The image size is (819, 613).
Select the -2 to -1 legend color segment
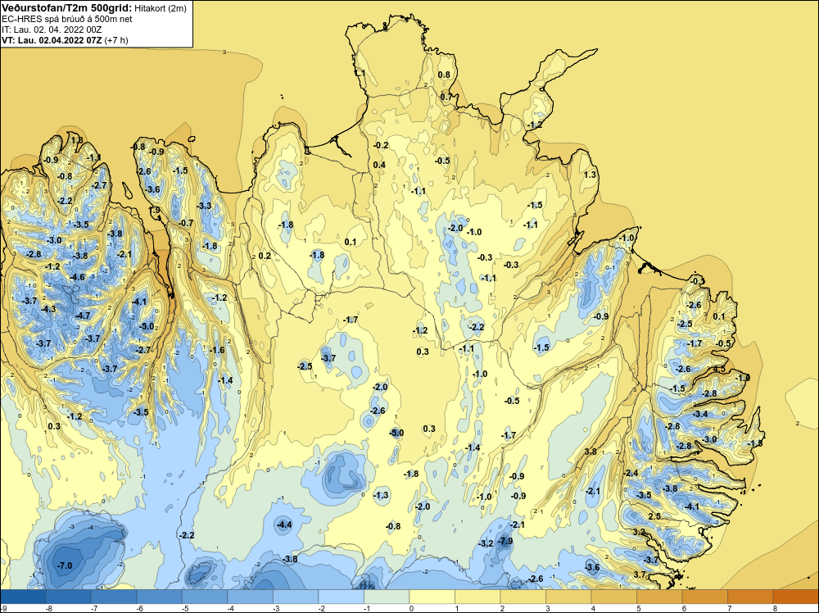click(x=341, y=597)
